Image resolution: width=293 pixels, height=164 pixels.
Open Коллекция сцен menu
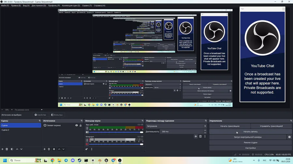71,6
